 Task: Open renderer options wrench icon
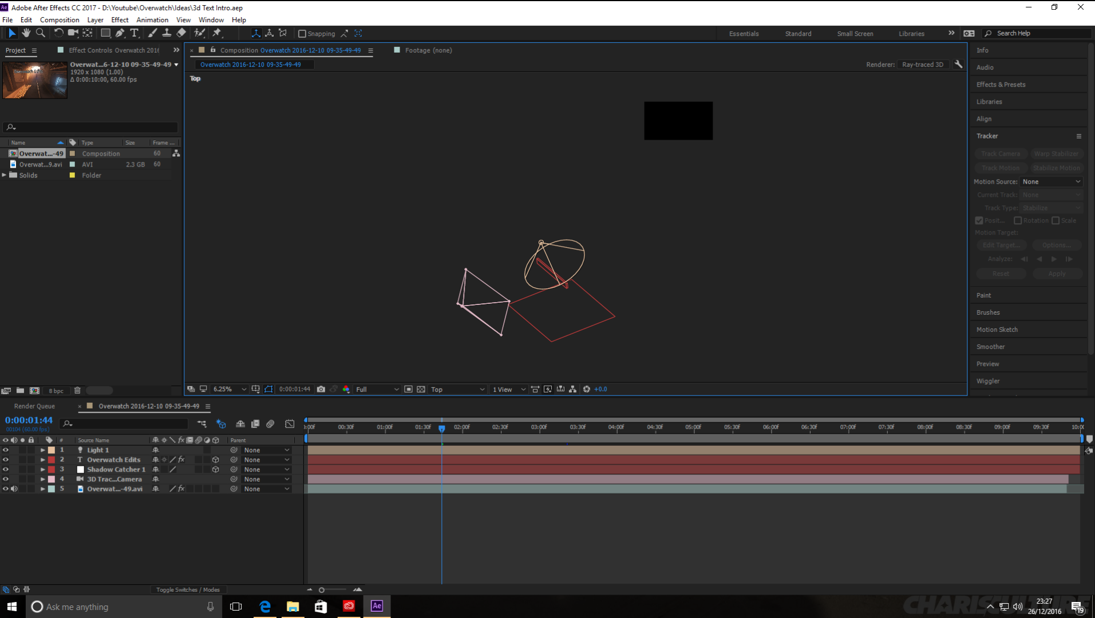958,65
